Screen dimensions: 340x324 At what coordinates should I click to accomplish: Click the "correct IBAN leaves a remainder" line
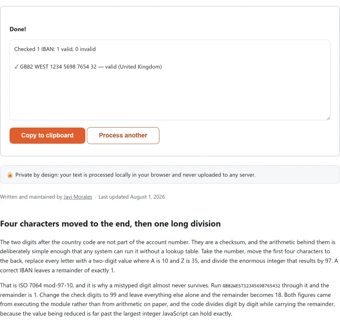coord(57,271)
